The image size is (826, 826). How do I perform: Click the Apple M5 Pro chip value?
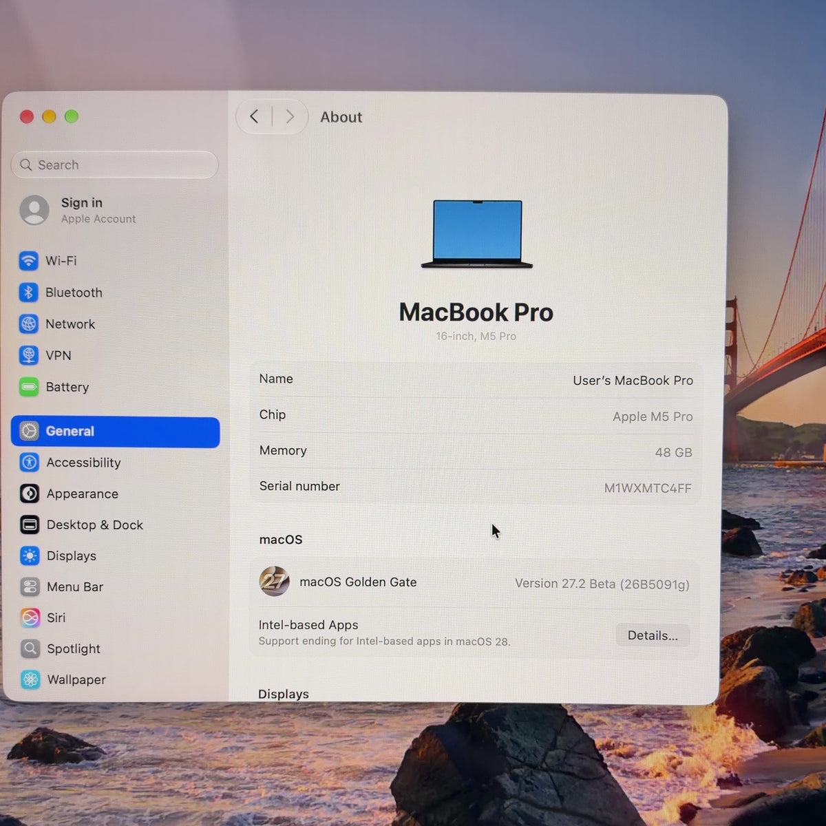pyautogui.click(x=653, y=416)
